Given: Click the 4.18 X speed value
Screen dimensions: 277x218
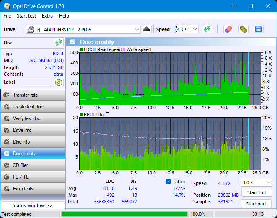Looking at the screenshot, I should (224, 183).
